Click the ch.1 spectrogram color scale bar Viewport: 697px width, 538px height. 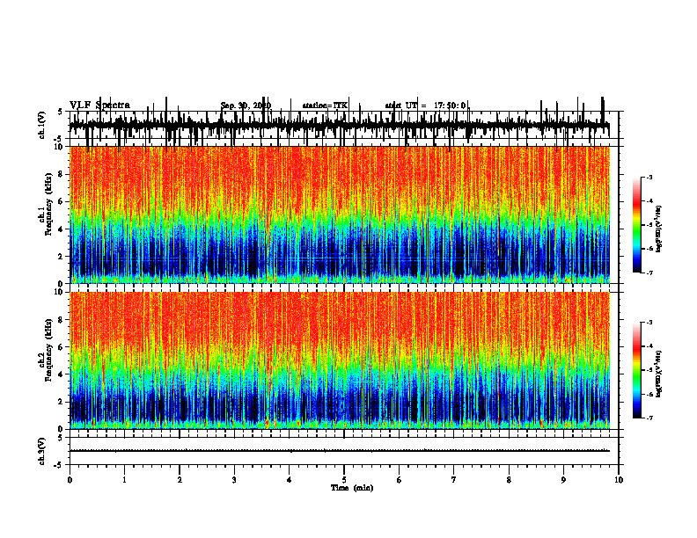point(636,225)
